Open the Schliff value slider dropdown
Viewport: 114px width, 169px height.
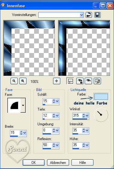57,101
